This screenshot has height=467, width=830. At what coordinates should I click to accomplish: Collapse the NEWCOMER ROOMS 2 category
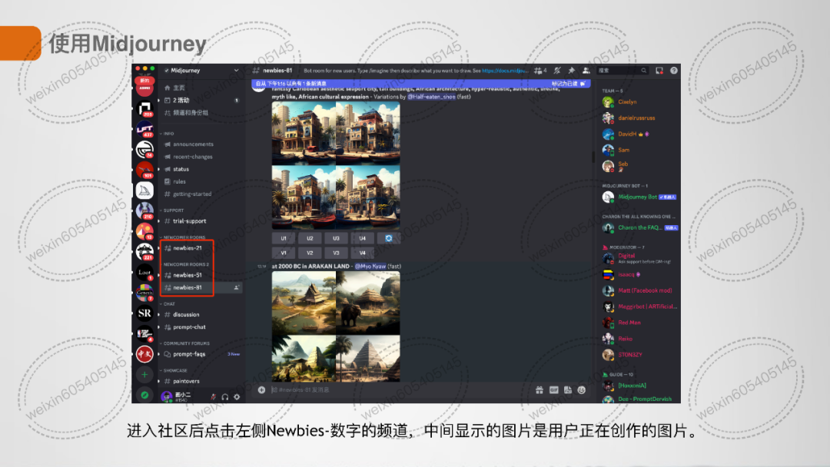(185, 264)
